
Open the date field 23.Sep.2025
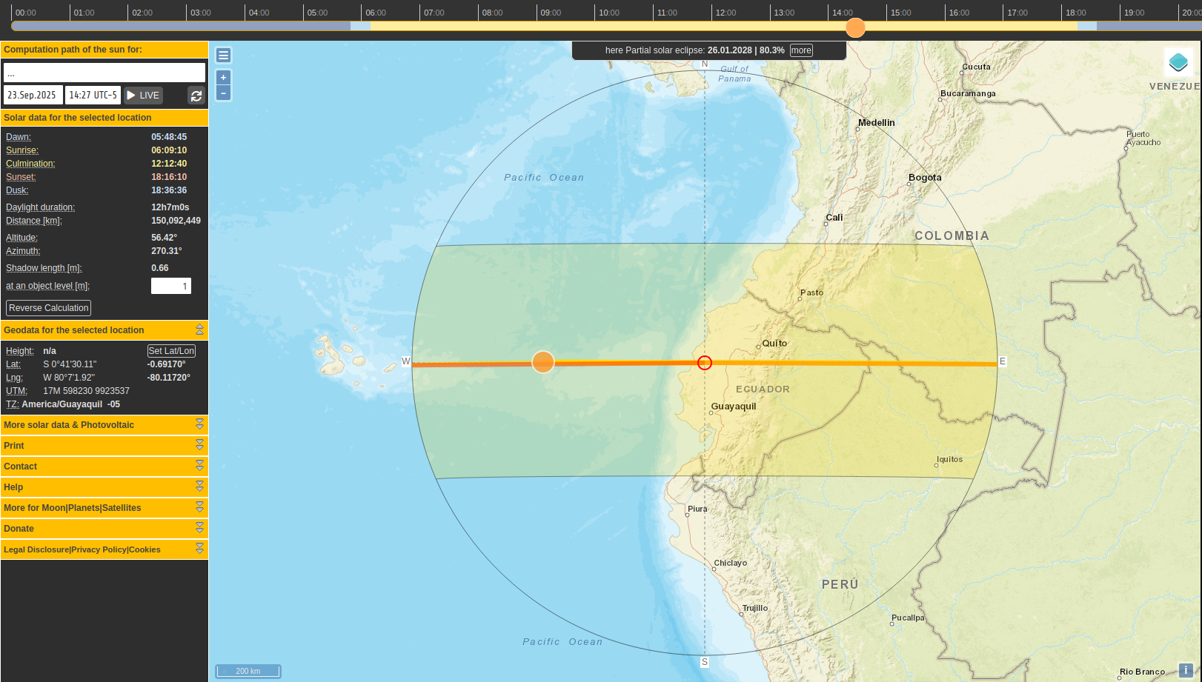(33, 96)
